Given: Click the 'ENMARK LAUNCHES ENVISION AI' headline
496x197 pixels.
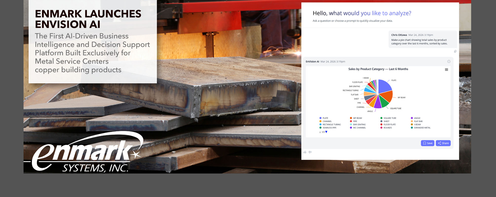Looking at the screenshot, I should (x=88, y=19).
